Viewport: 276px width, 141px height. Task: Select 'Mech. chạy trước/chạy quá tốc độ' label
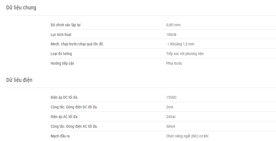point(77,44)
